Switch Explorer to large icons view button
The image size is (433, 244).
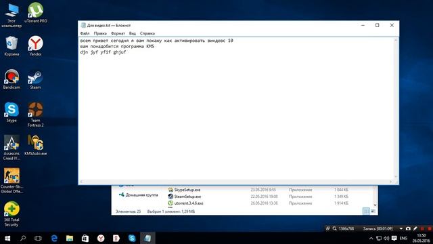click(373, 211)
